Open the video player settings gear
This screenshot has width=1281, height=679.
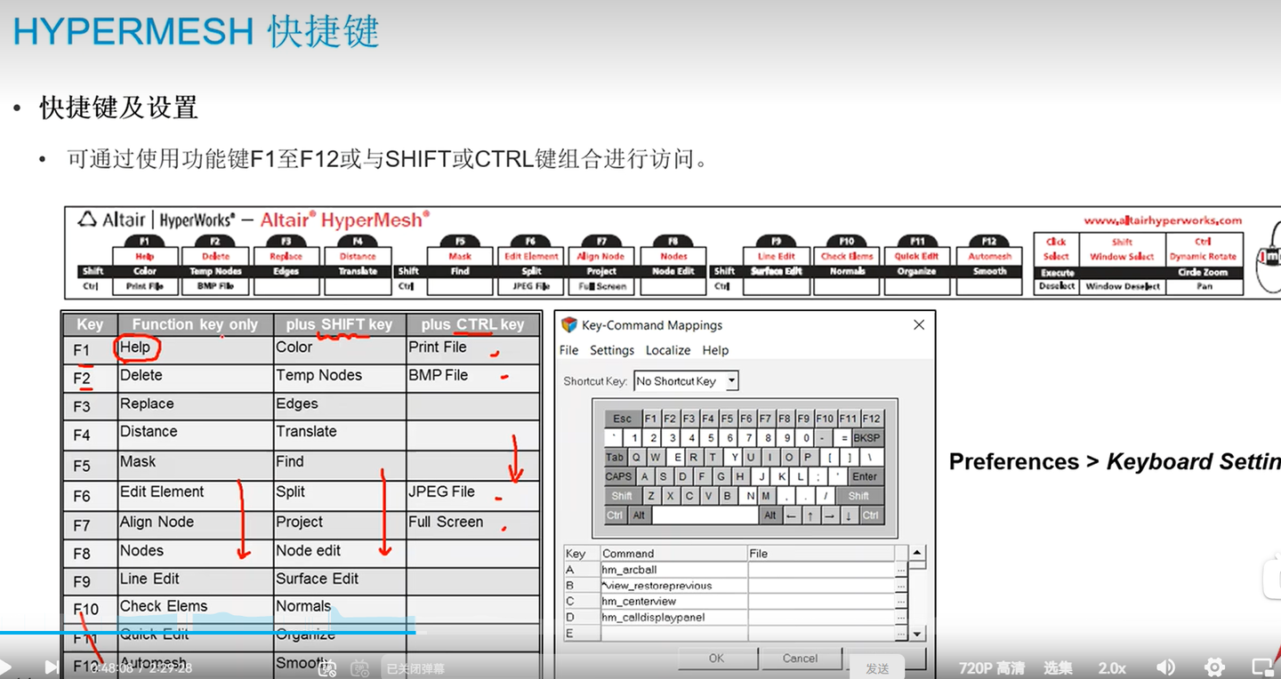coord(1213,665)
